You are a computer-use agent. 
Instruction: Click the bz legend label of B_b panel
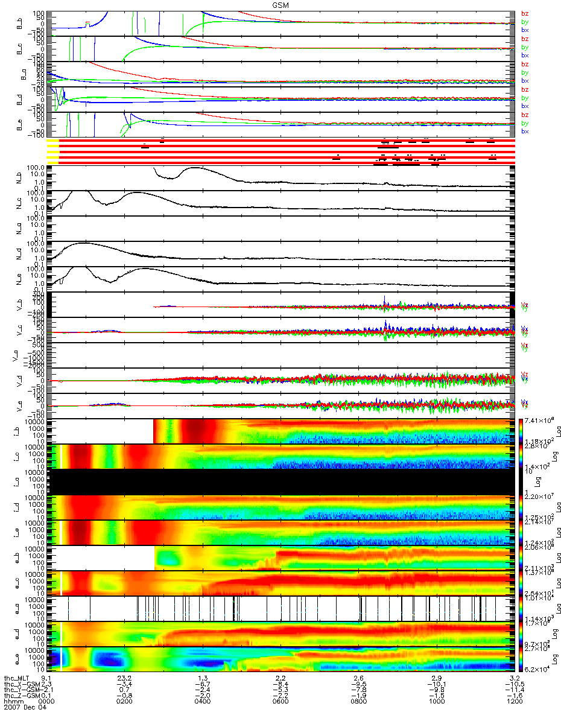pyautogui.click(x=525, y=13)
